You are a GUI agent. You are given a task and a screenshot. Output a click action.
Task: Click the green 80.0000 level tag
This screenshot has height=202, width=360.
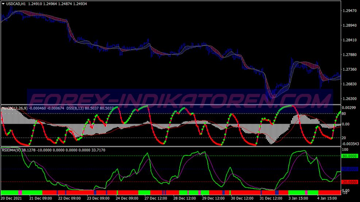tap(349, 156)
